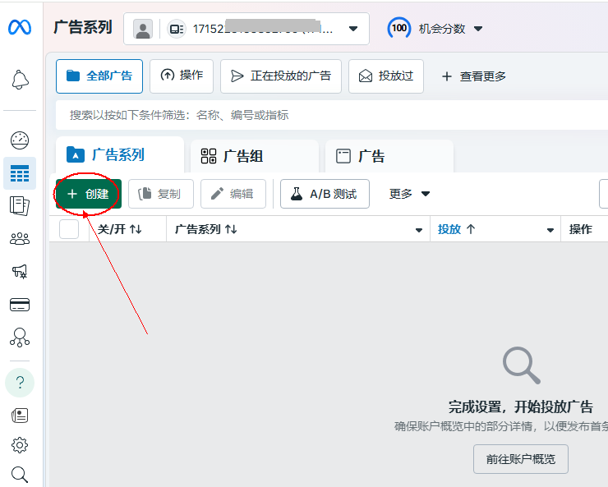Open the settings gear icon in sidebar
This screenshot has width=608, height=487.
point(20,445)
